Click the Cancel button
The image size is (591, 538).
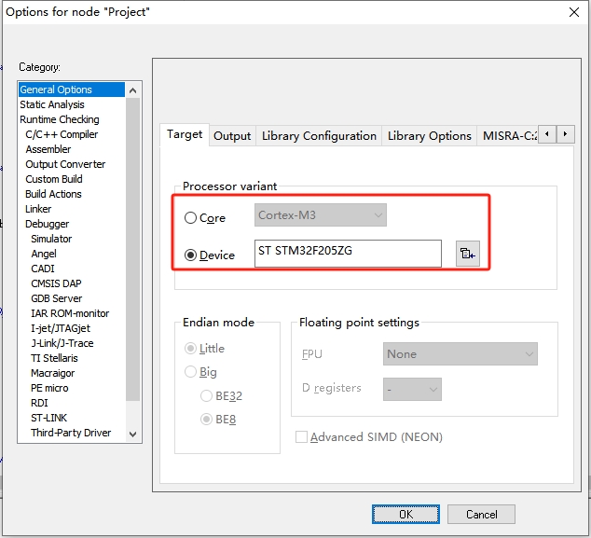(x=481, y=515)
